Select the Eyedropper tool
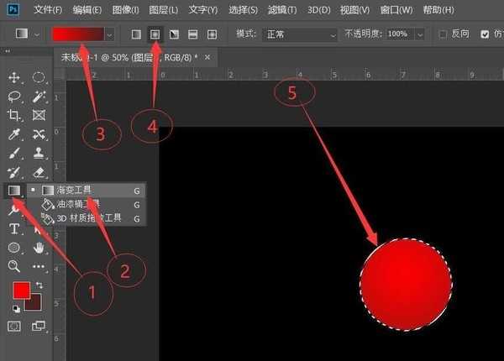This screenshot has height=361, width=504. [13, 134]
